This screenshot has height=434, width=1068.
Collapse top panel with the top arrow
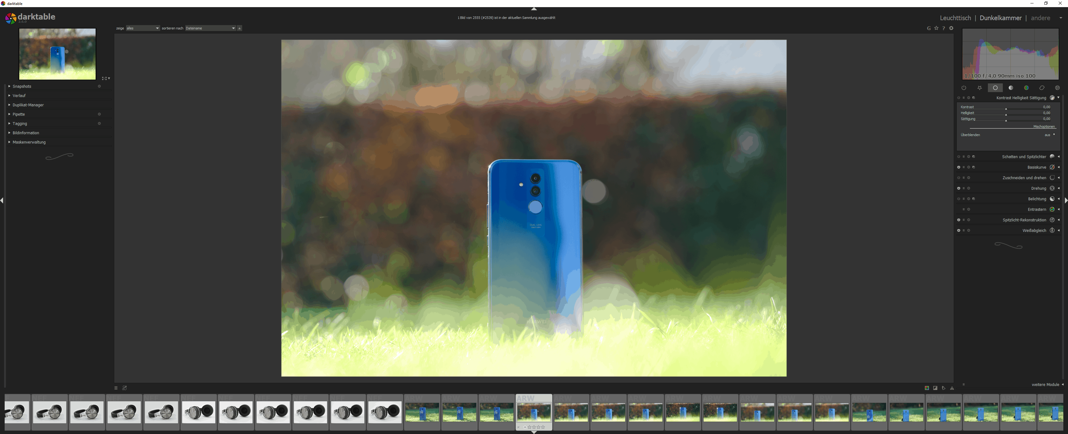(x=534, y=9)
